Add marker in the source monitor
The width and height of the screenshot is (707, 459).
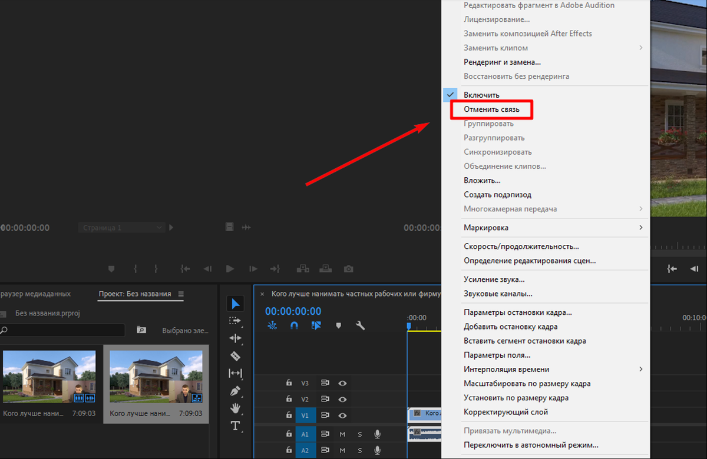tap(111, 269)
